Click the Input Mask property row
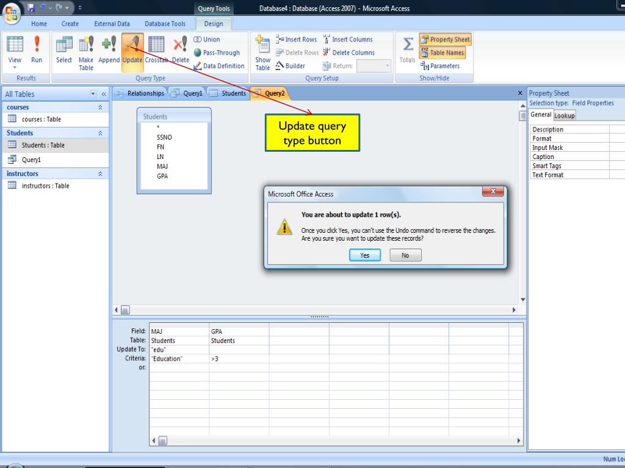 569,147
